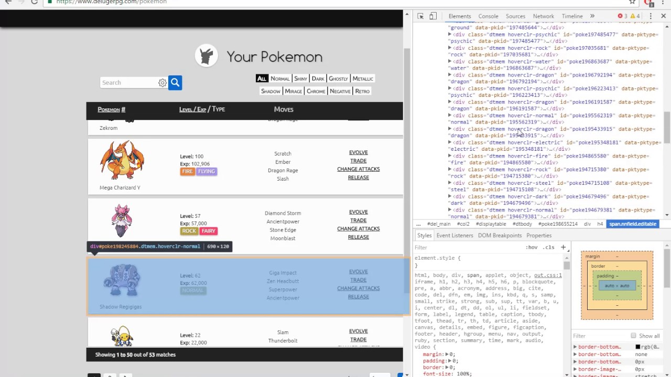671x377 pixels.
Task: Click the Your Pokemon logo icon
Action: [207, 56]
